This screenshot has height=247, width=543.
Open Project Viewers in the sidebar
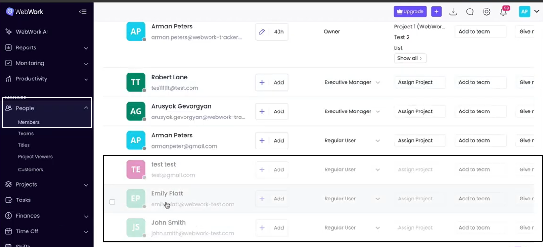tap(35, 157)
